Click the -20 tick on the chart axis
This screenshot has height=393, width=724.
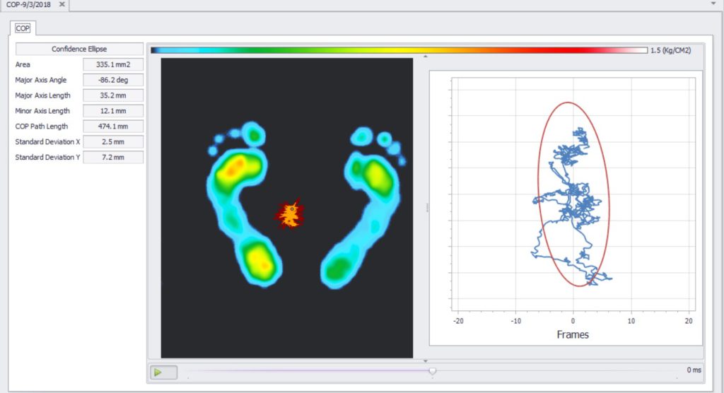[458, 321]
